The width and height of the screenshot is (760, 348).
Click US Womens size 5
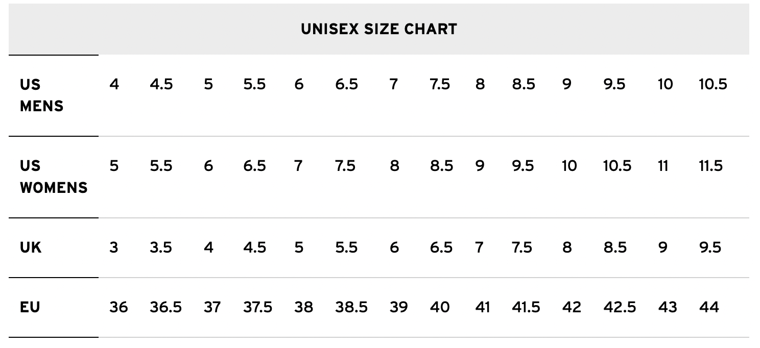[x=114, y=166]
